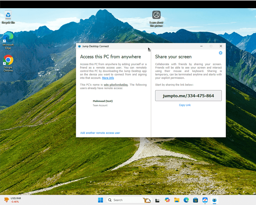Open Task View from the taskbar
Viewport: 256px width, 205px height.
coord(158,200)
